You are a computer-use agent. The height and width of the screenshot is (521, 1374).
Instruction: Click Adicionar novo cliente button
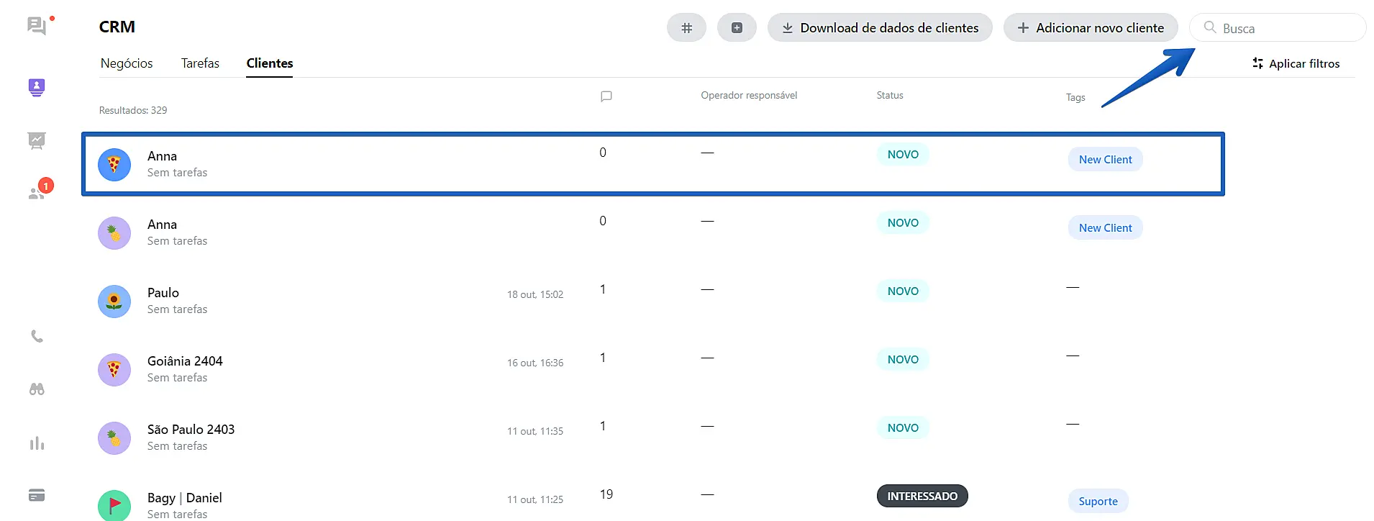[x=1091, y=28]
